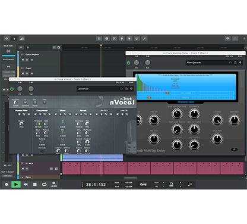Select the Compressor section header
247x224 pixels.
click(x=42, y=110)
